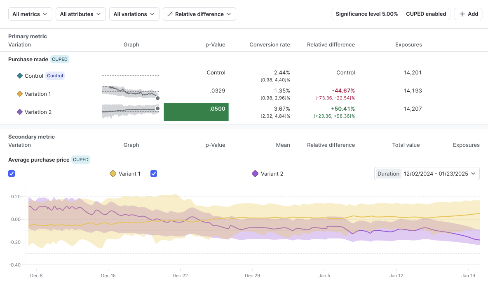Click the CUPED badge next to Purchase made

click(60, 59)
